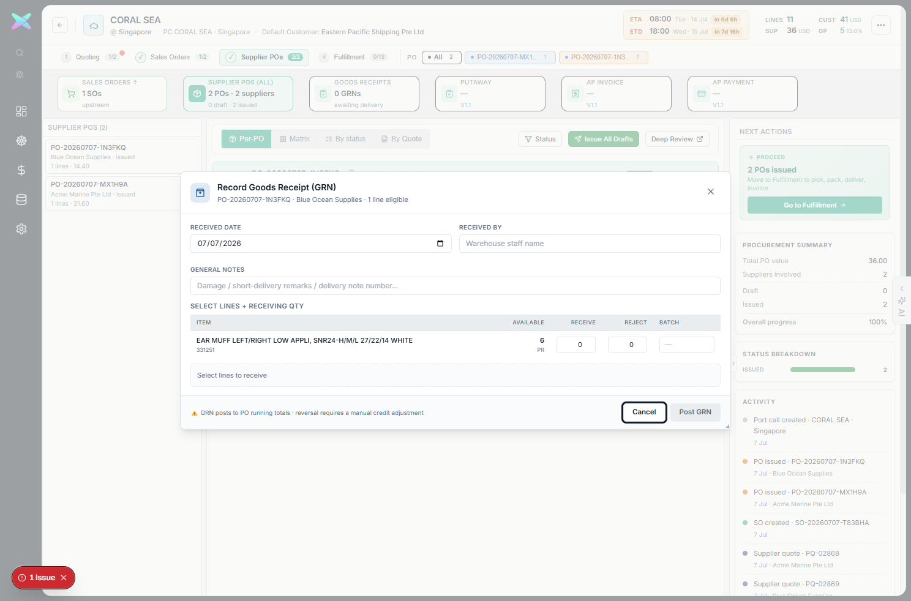Click the Issued status progress bar
Screen dimensions: 911x601
[x=823, y=370]
